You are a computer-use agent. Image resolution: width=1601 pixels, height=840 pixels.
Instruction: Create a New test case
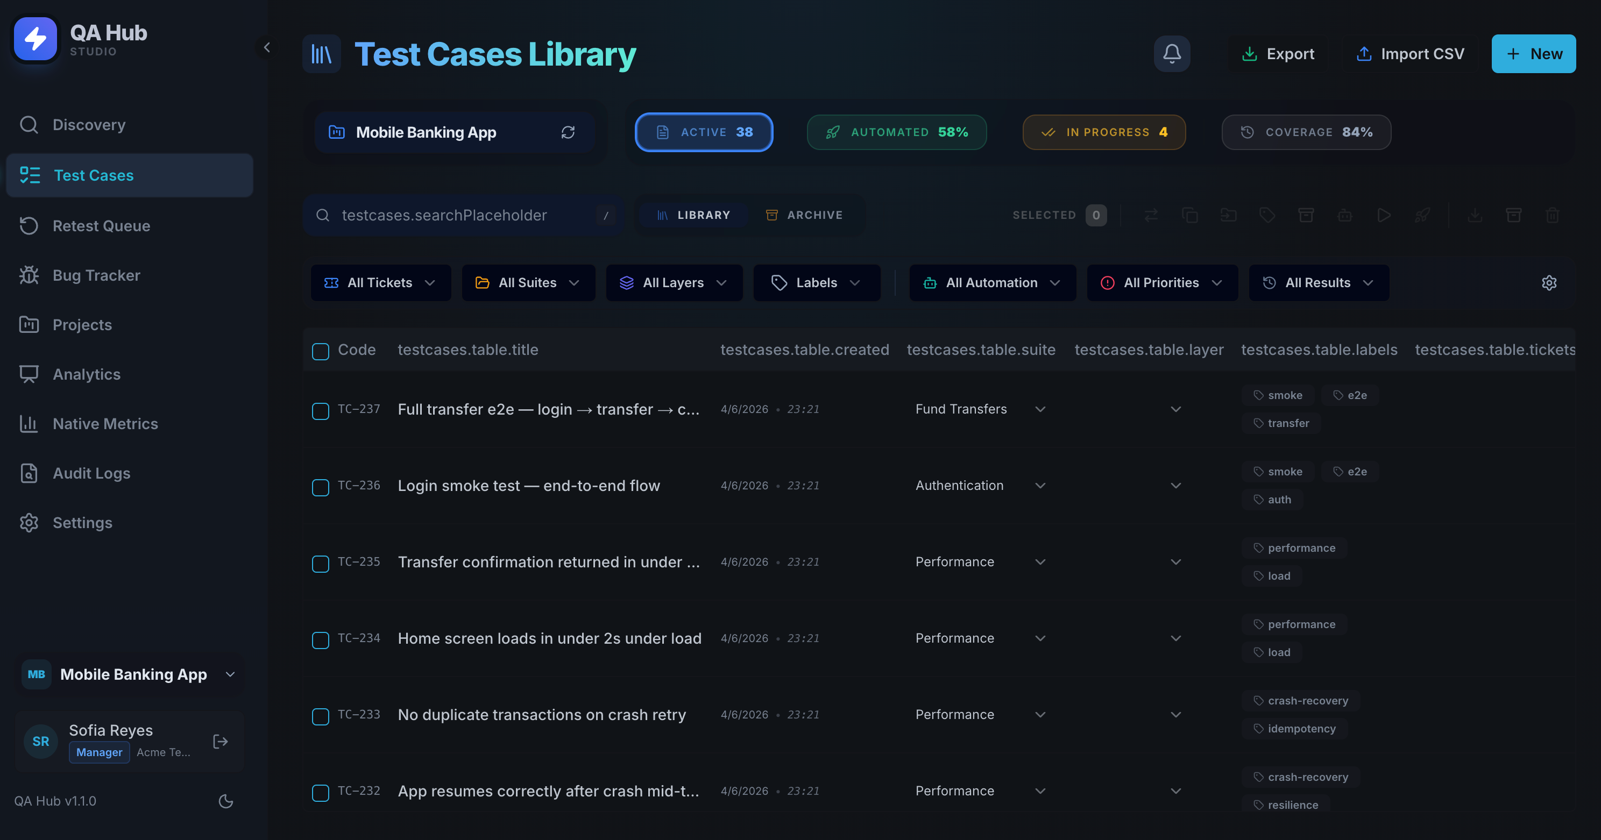point(1533,54)
